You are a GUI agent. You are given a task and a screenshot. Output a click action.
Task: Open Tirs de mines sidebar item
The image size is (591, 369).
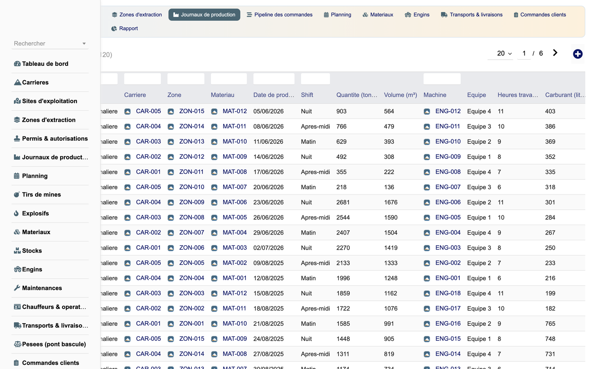[50, 195]
